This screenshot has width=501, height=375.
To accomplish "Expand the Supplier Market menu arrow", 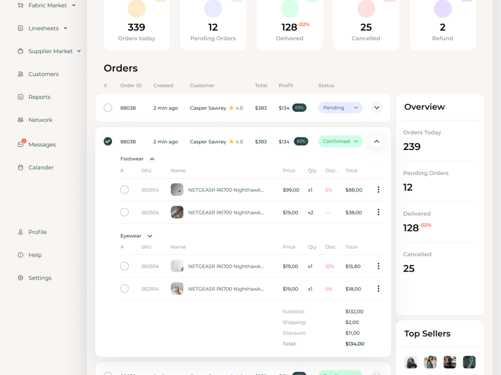I will 79,51.
